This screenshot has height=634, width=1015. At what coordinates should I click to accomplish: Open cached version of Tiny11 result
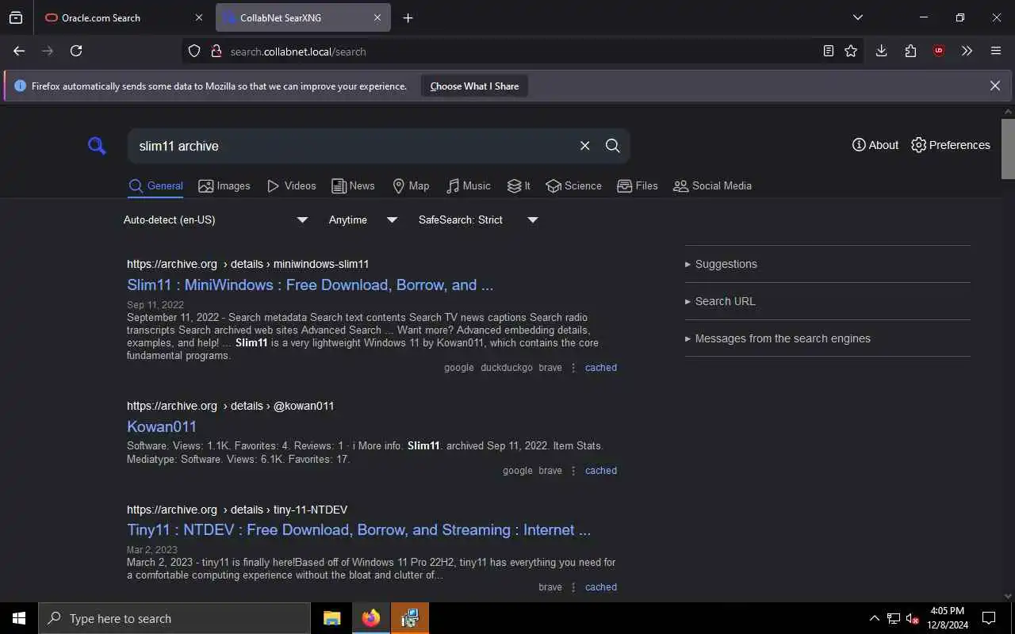(601, 587)
